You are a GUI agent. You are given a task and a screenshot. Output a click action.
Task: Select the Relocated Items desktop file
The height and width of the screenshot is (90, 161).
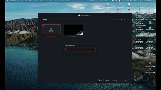150,28
